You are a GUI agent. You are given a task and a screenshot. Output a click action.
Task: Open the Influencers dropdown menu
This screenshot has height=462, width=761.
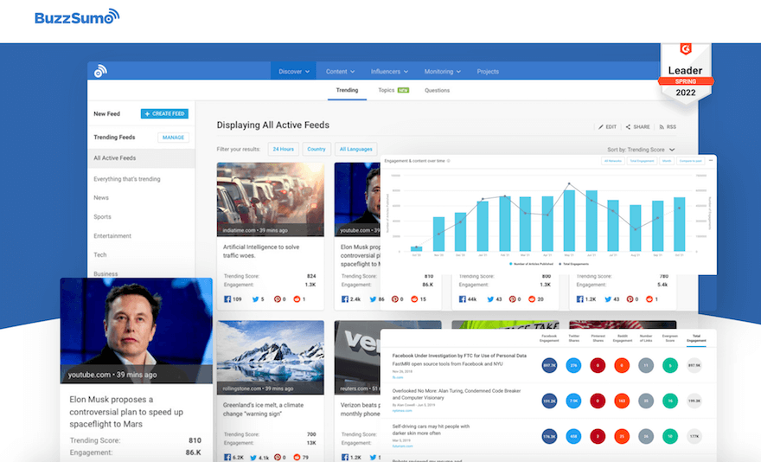[x=389, y=72]
